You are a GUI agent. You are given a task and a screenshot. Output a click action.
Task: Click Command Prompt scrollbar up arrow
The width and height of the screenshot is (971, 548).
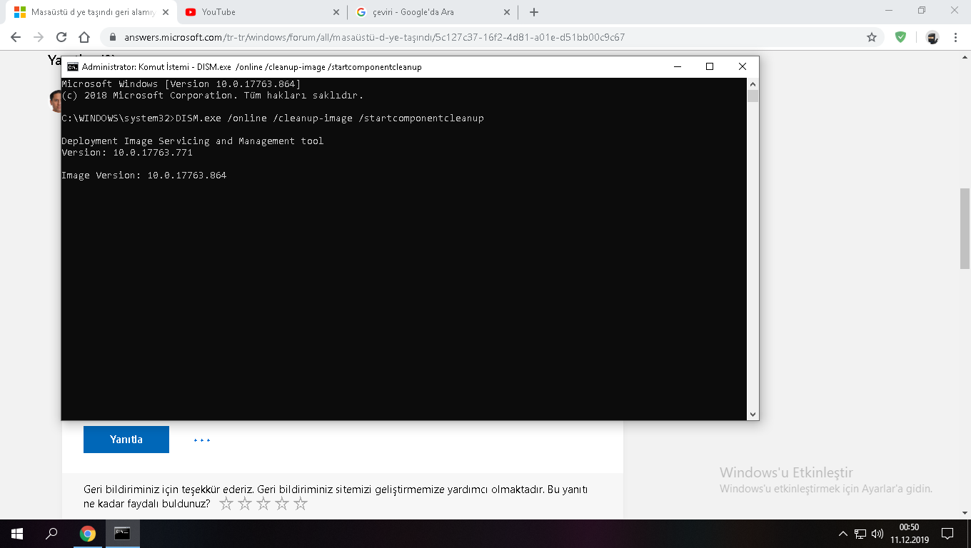(753, 83)
